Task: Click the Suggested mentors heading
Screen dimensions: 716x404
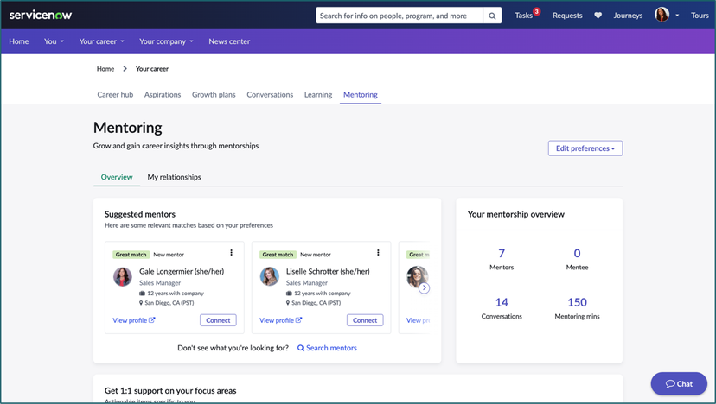Action: coord(140,214)
